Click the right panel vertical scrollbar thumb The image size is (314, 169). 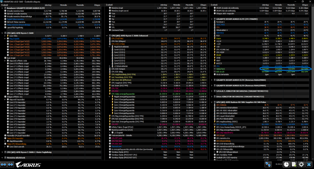(312, 58)
